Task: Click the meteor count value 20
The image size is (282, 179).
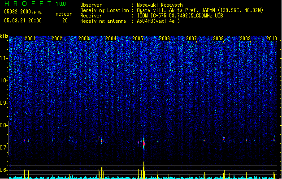Action: click(65, 21)
